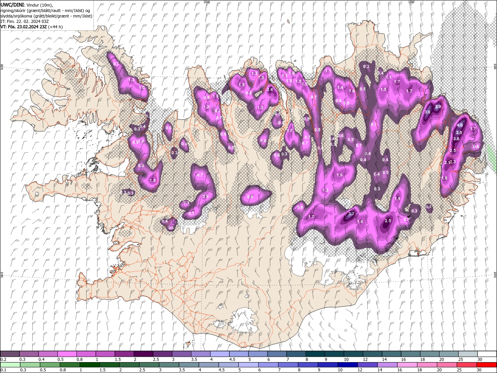Click the dark teal swatch labeled 9 in snow legend
Screen dimensions: 497x373
334,354
